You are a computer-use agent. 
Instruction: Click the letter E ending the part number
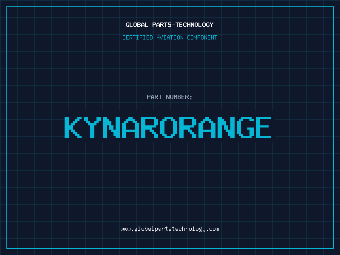(x=262, y=127)
